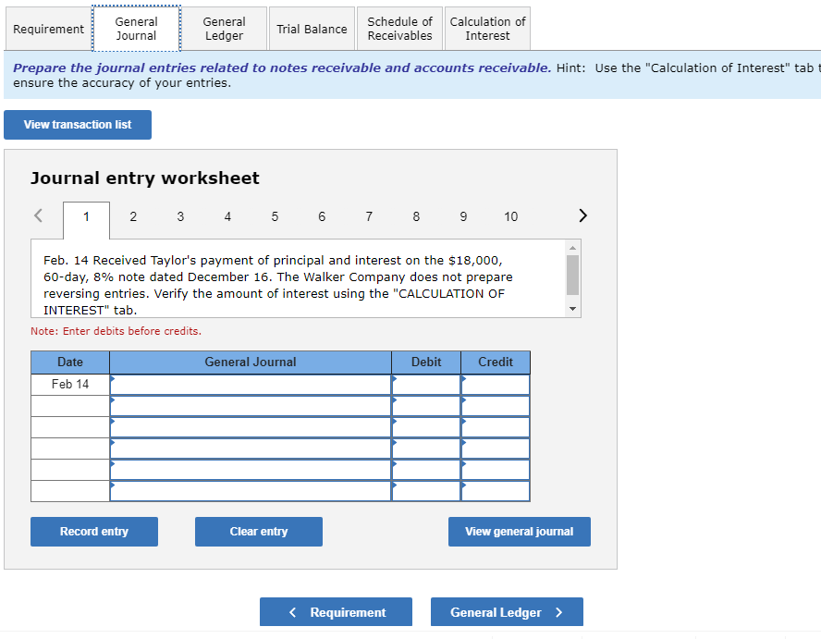Click the General Journal column header
Screen dimensions: 821x639
(251, 363)
